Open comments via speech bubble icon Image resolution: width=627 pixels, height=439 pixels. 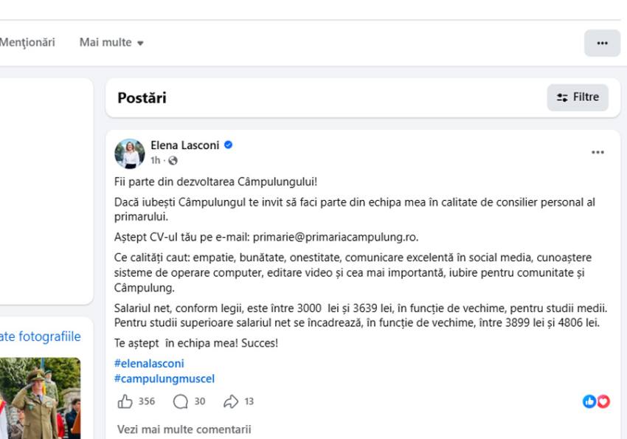pos(181,401)
